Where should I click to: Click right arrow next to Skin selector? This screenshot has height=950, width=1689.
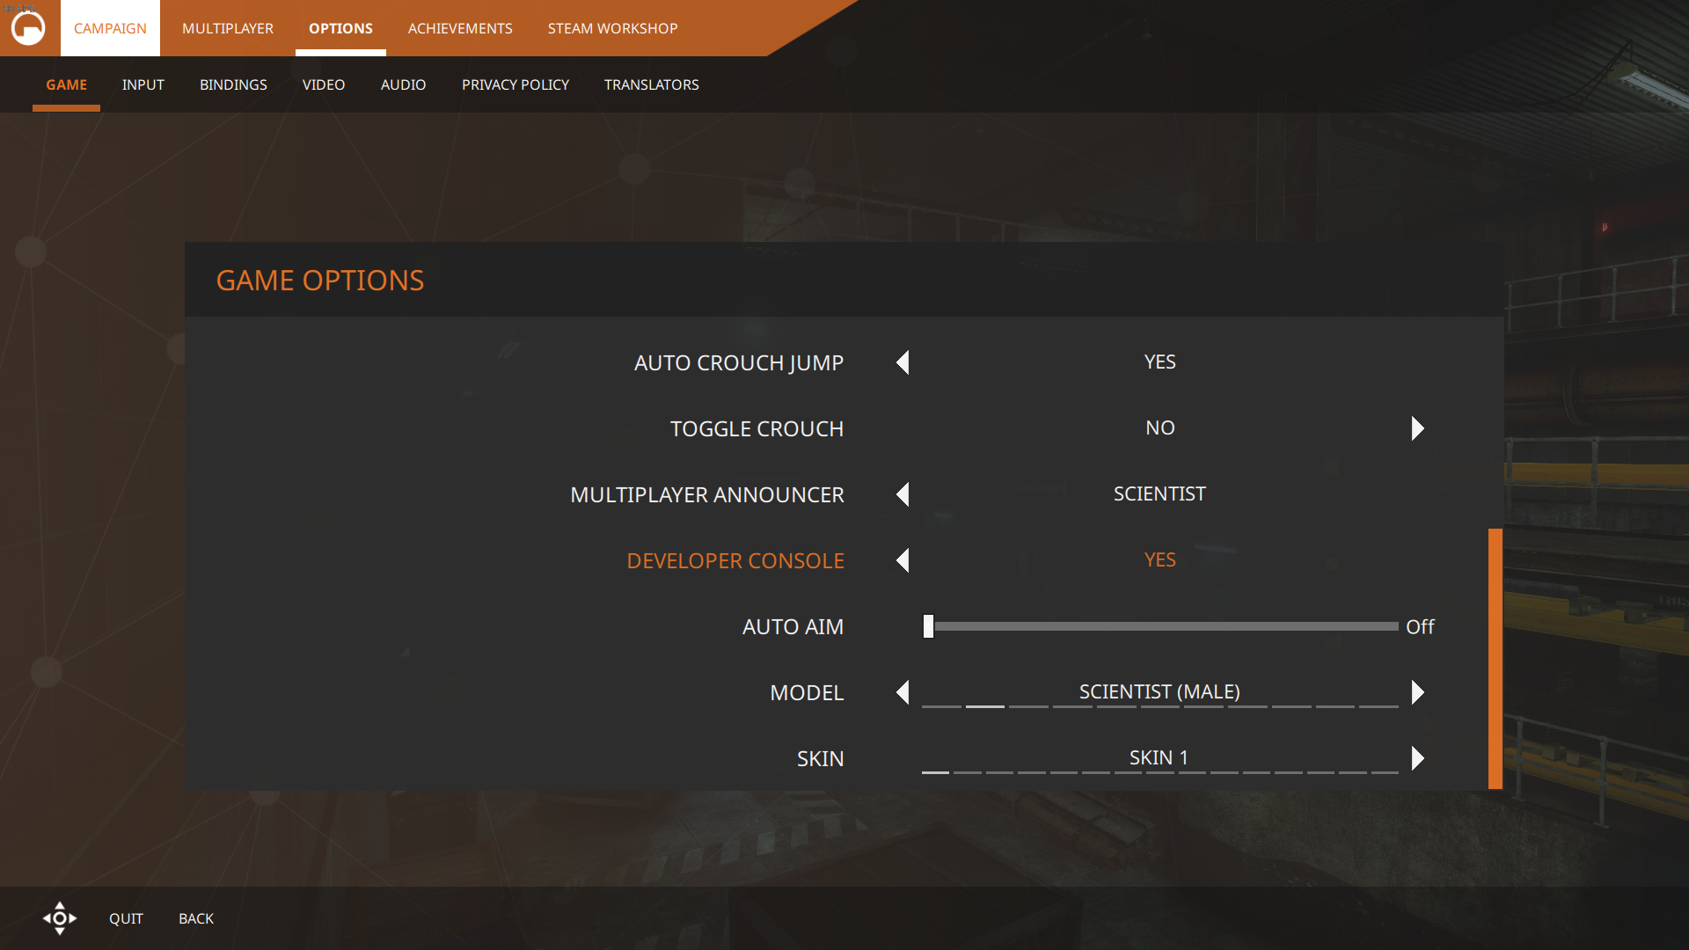[1417, 758]
